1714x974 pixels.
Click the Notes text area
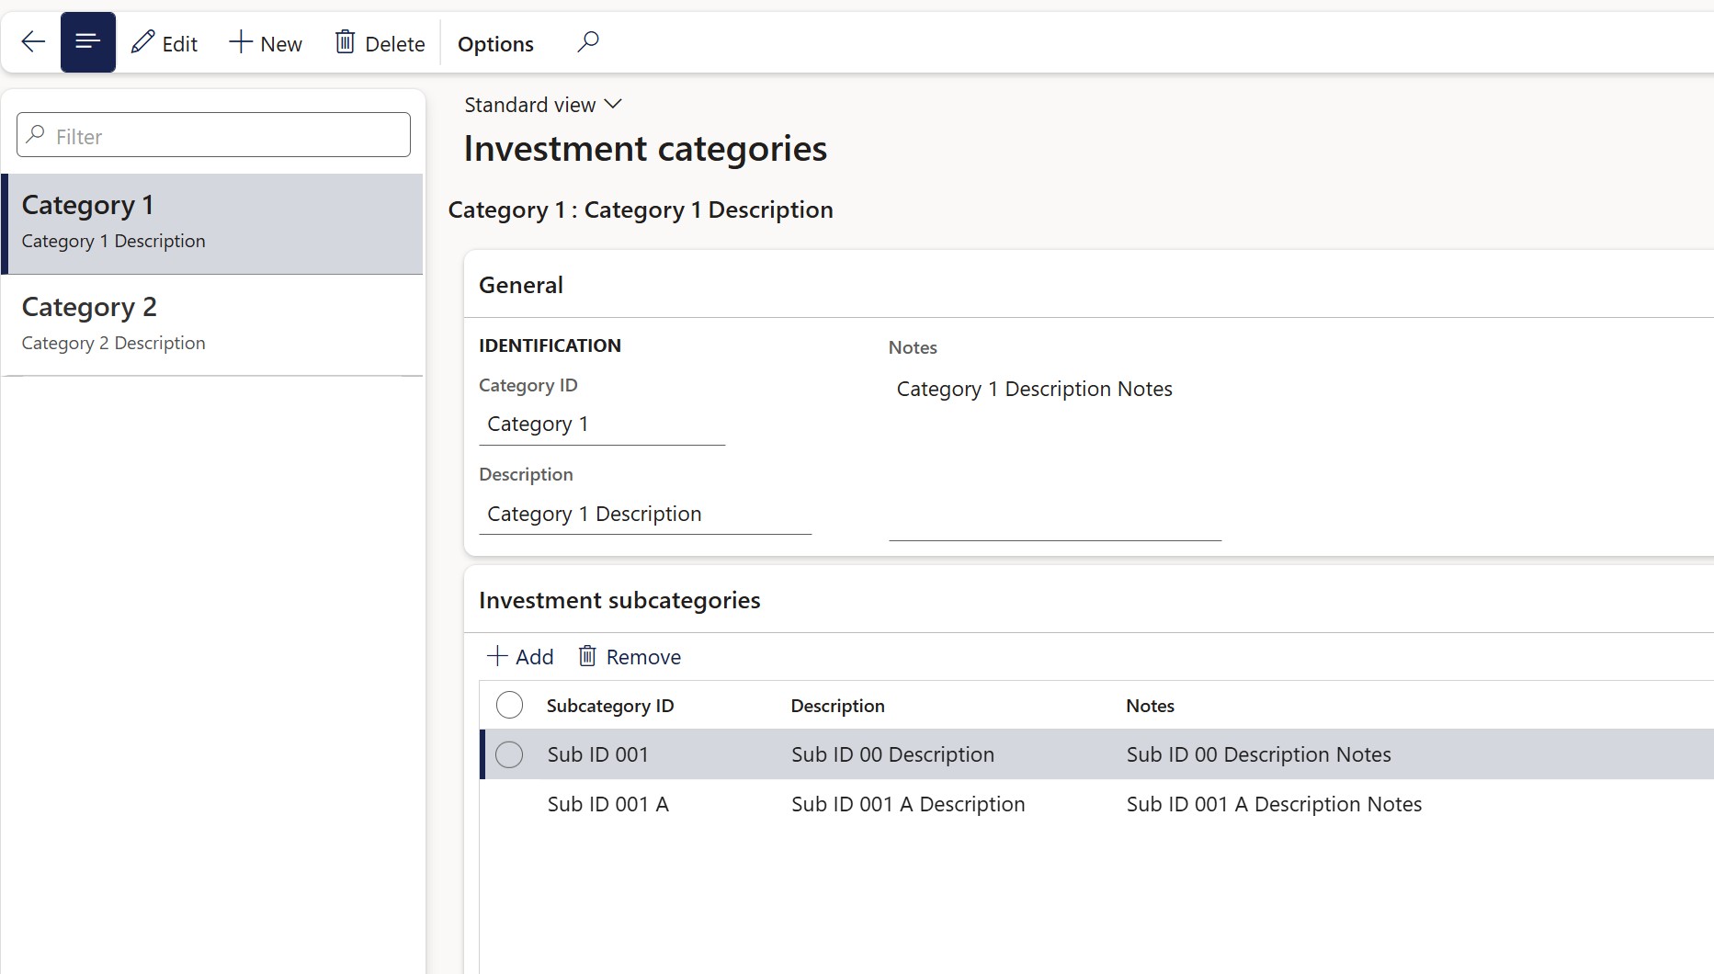pos(1055,454)
